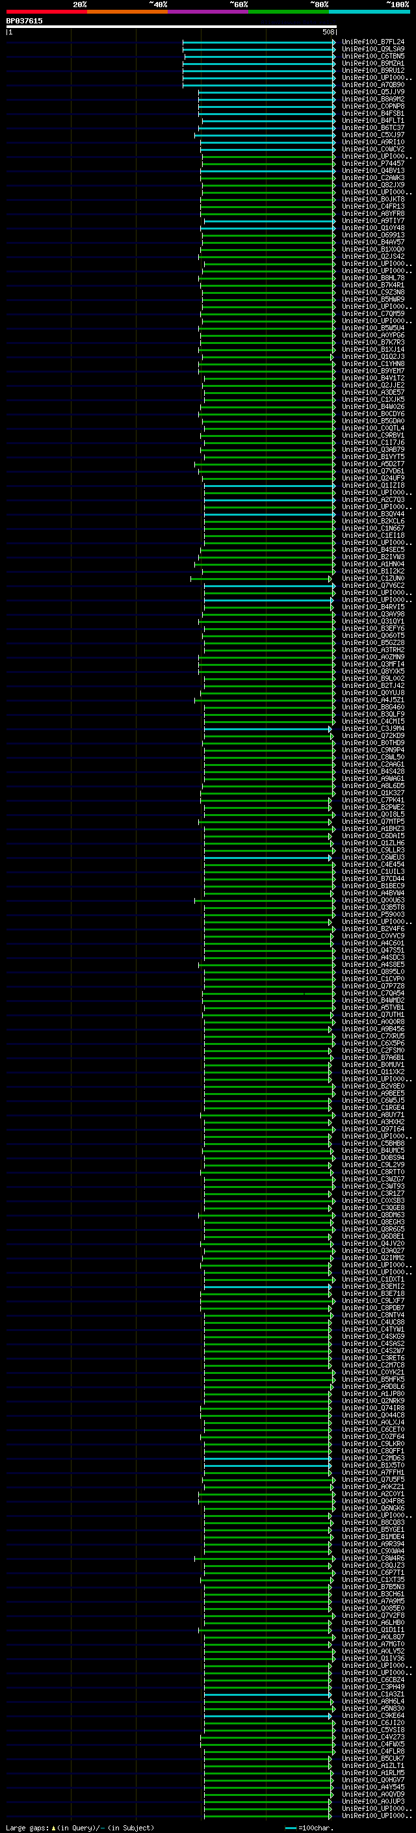This screenshot has height=1833, width=416.
Task: Select hit label UniRef100_Q7MTP5
Action: [373, 822]
